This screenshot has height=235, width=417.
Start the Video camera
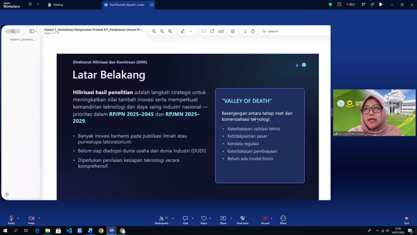point(31,220)
